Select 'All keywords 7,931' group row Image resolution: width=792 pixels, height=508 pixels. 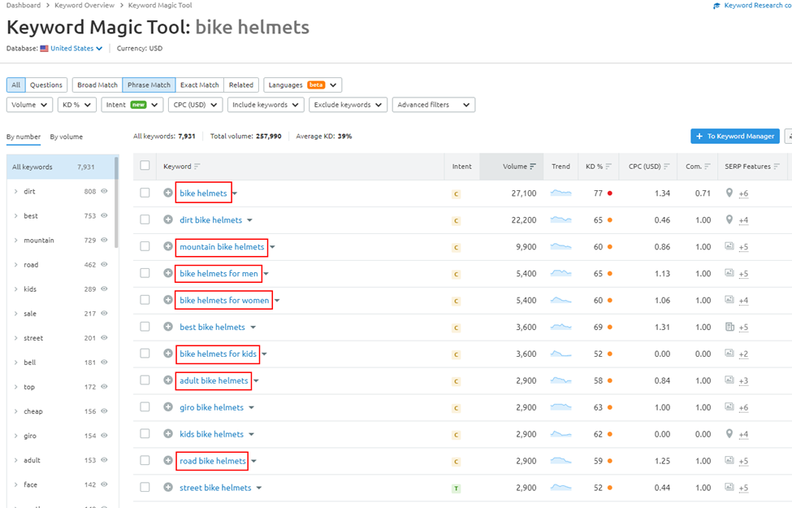[61, 167]
